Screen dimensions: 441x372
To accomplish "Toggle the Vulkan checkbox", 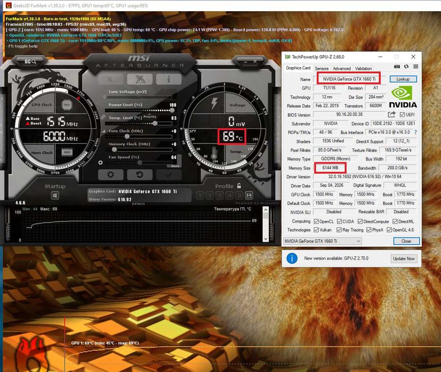I will [x=316, y=230].
